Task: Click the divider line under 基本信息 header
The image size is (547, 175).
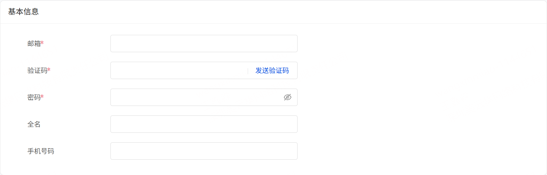Action: point(273,23)
